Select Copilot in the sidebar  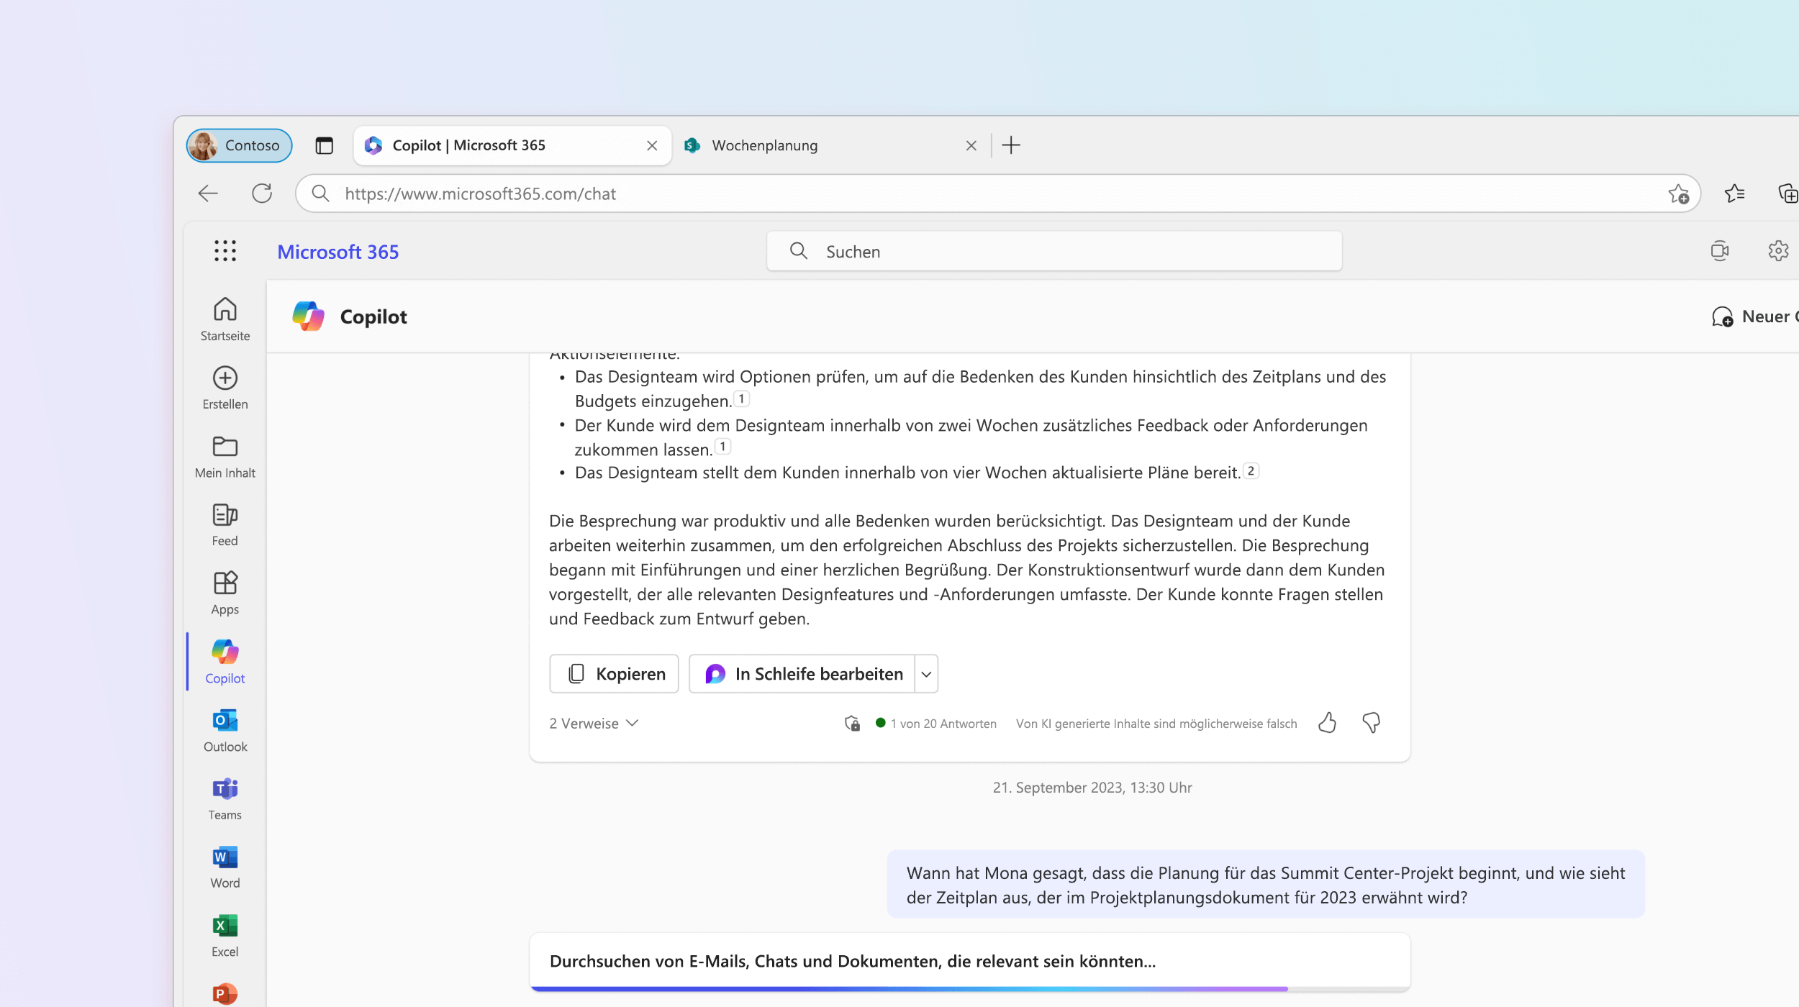pos(225,662)
